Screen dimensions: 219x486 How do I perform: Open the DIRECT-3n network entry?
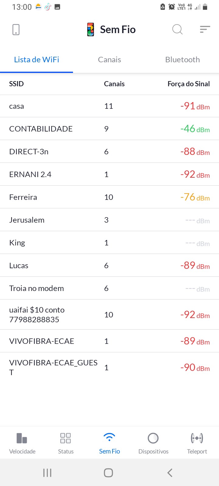click(29, 152)
